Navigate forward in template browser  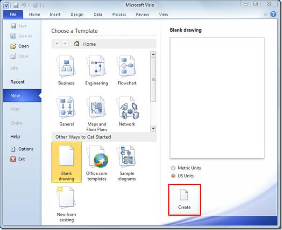click(x=65, y=43)
